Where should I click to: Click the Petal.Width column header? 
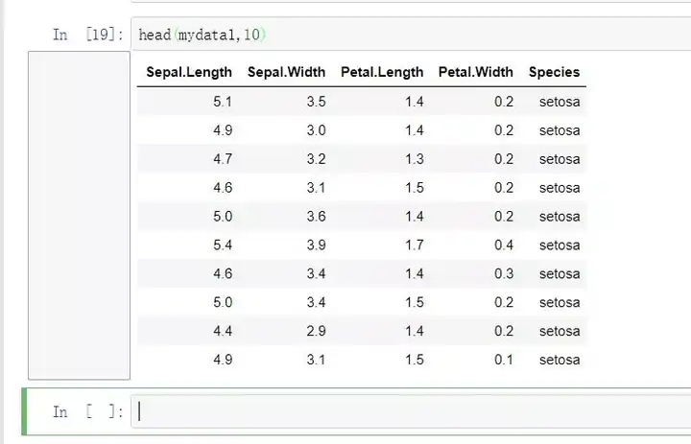click(x=476, y=72)
